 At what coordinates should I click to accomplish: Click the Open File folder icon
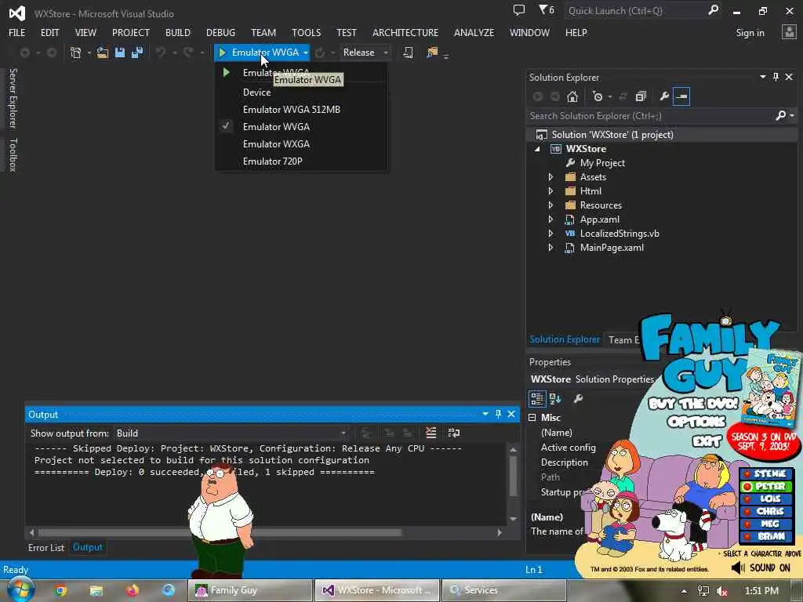coord(103,53)
